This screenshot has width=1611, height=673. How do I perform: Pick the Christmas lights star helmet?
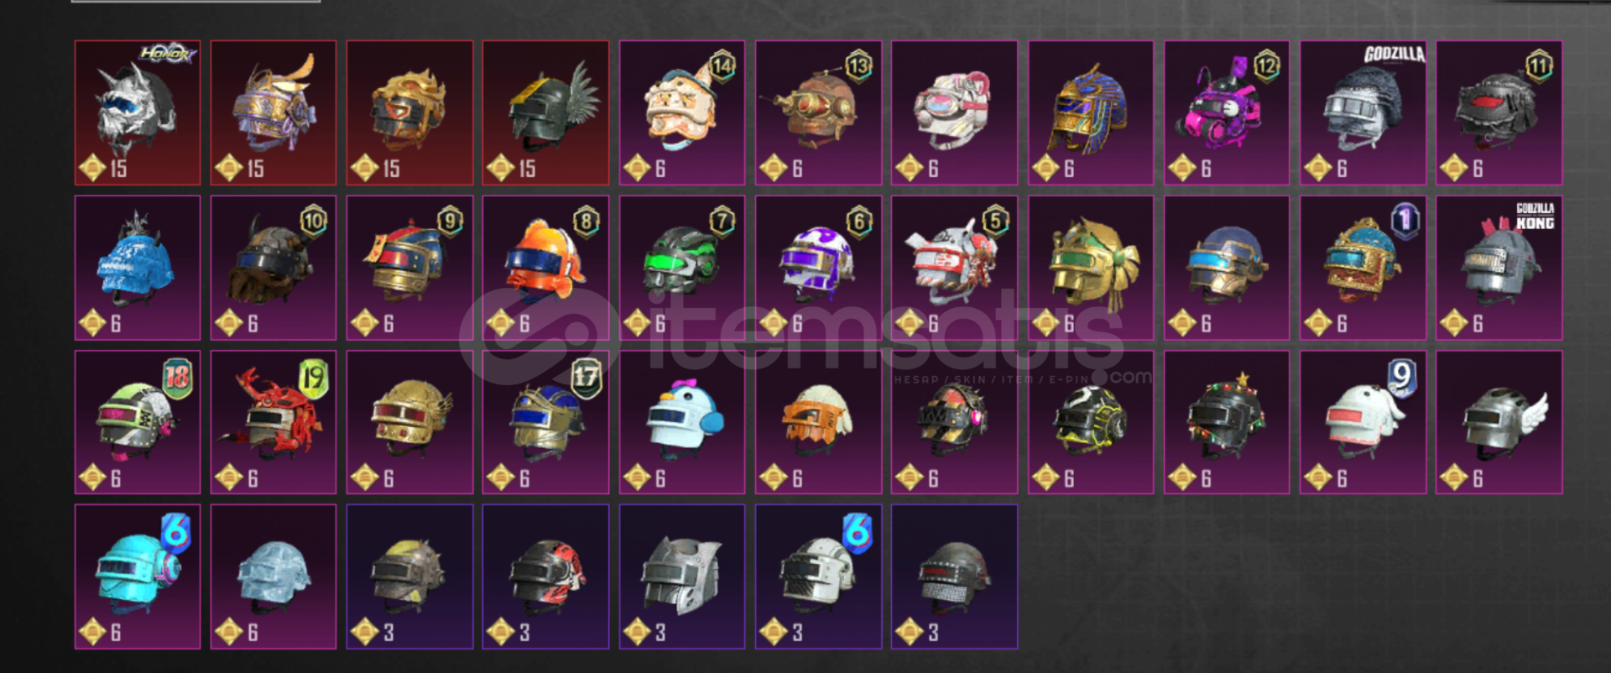[1226, 422]
